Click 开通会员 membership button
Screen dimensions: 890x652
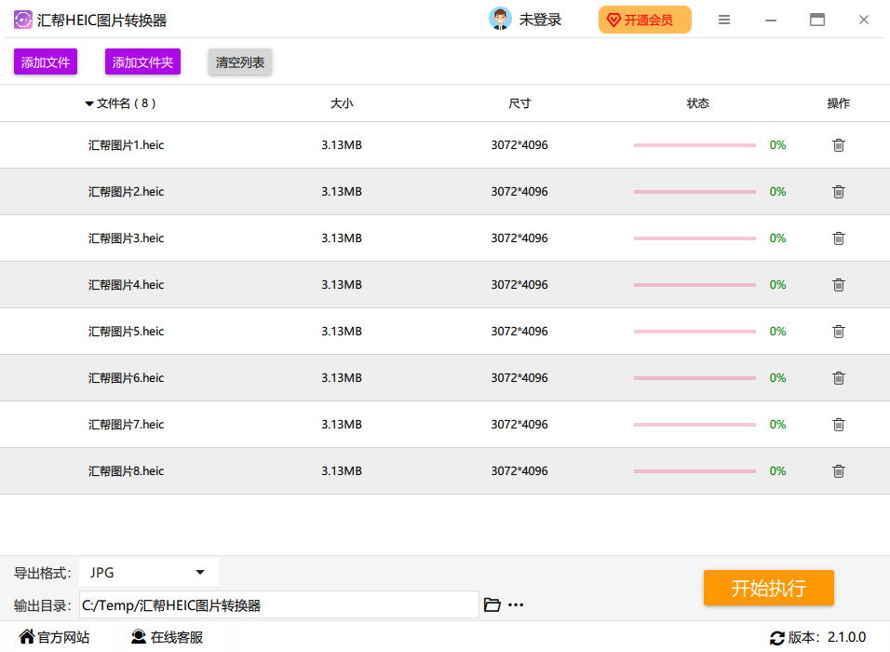(x=644, y=20)
